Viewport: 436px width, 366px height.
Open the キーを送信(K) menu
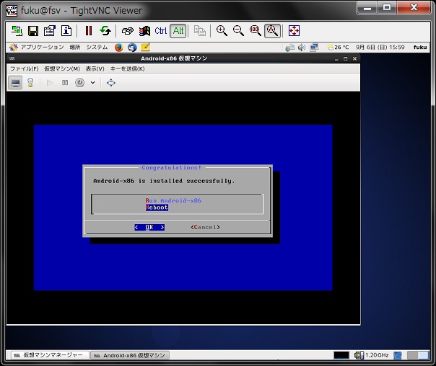(127, 68)
